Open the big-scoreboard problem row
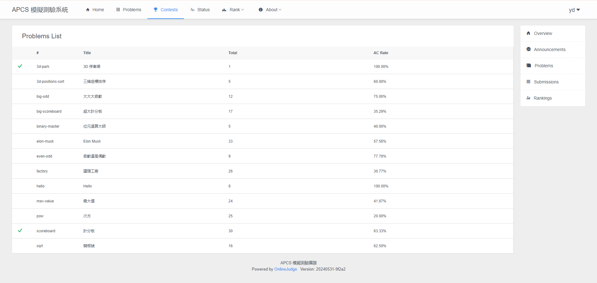 pos(49,111)
